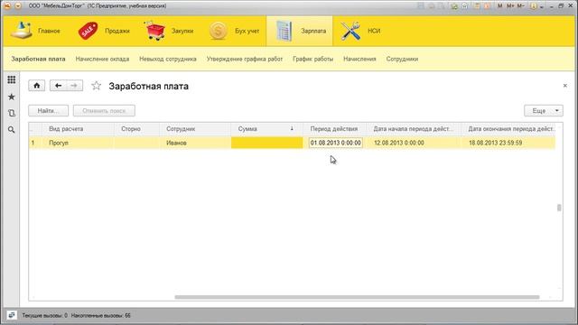
Task: Click the vertical scrollbar handle
Action: (559, 208)
